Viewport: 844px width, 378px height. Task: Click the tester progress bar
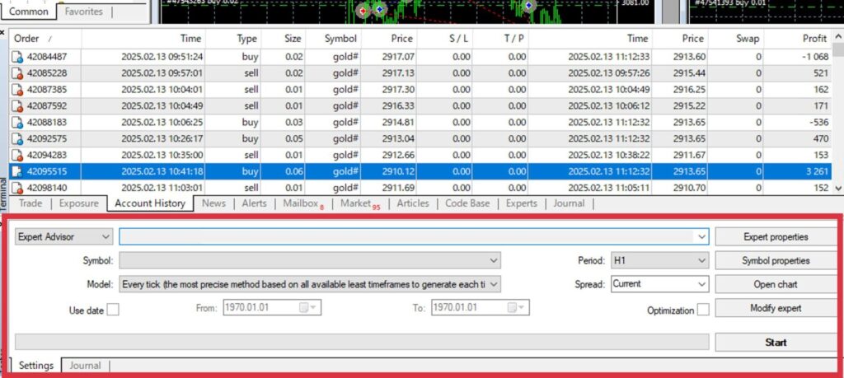coord(362,342)
